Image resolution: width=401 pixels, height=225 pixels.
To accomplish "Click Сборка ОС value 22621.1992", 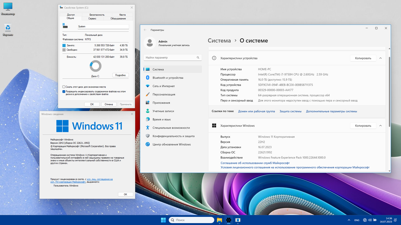I will click(x=265, y=152).
